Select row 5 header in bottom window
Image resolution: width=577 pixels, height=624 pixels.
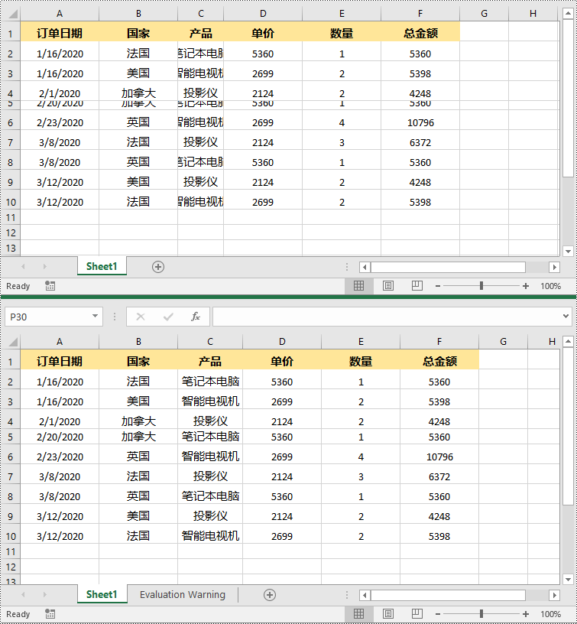pyautogui.click(x=11, y=437)
